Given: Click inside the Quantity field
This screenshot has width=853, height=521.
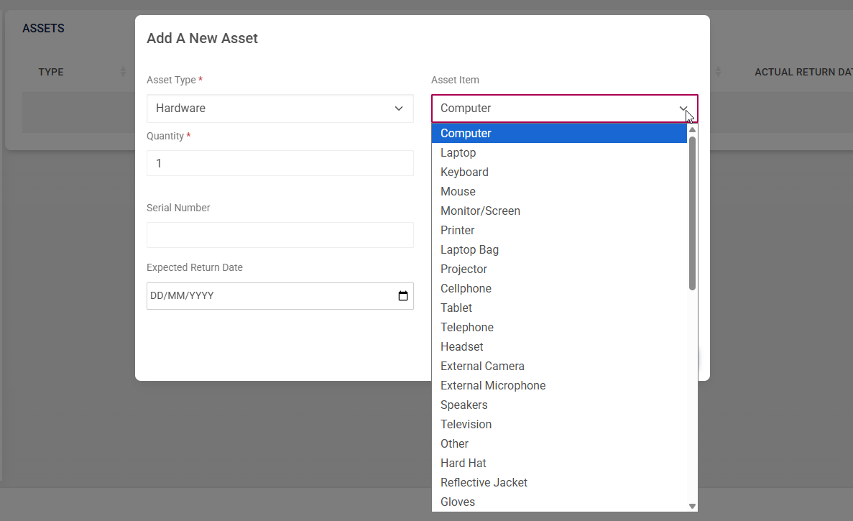Looking at the screenshot, I should pos(280,163).
